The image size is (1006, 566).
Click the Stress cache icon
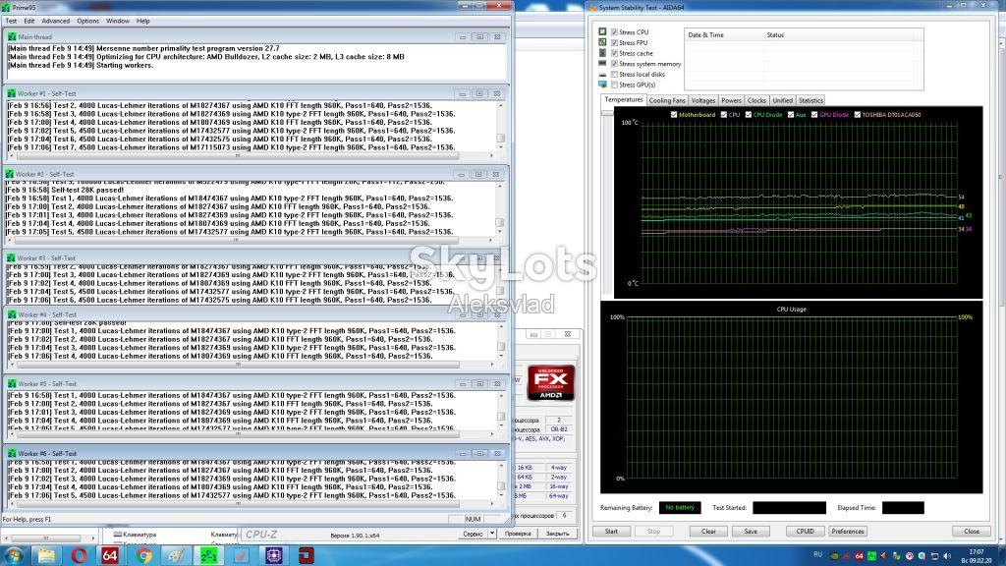pos(602,53)
